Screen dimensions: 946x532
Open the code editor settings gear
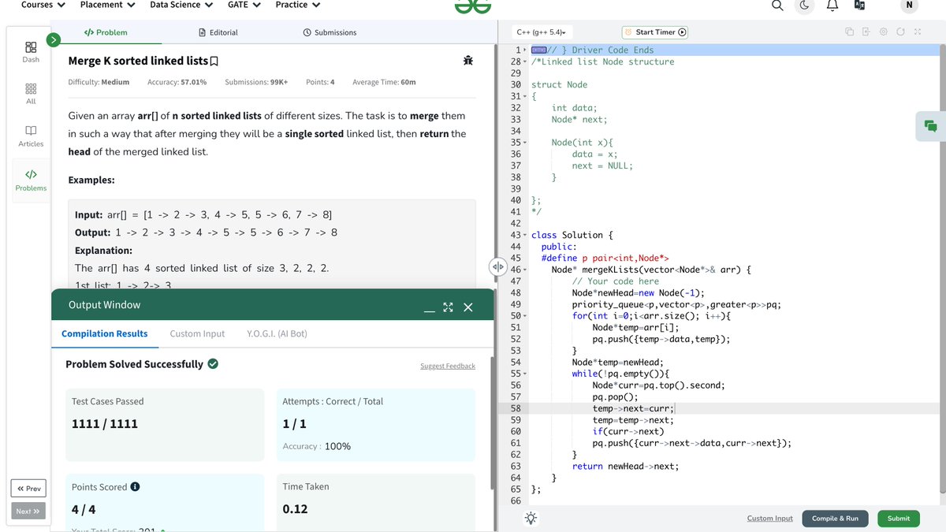pos(884,32)
